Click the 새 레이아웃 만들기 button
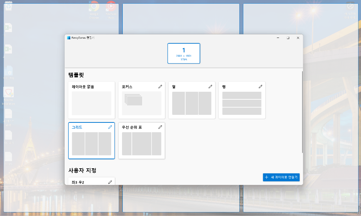 281,177
